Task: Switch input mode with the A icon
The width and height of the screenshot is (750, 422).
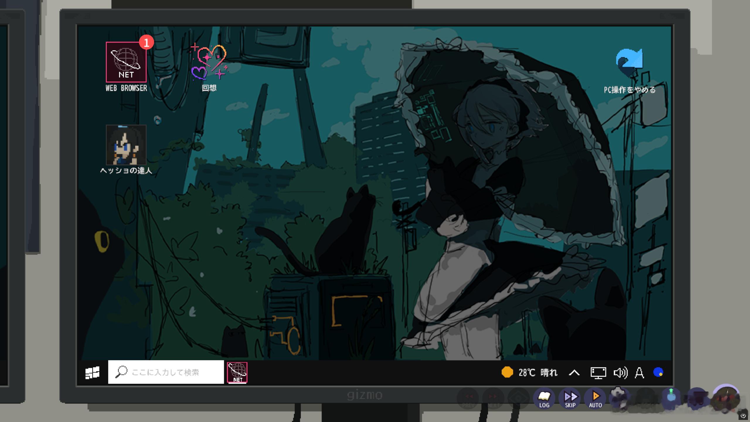Action: click(640, 373)
